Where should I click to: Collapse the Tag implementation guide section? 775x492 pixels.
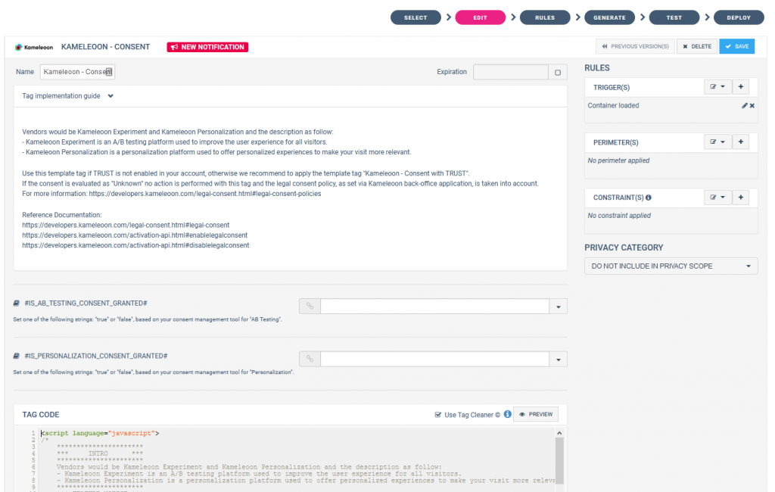tap(110, 96)
